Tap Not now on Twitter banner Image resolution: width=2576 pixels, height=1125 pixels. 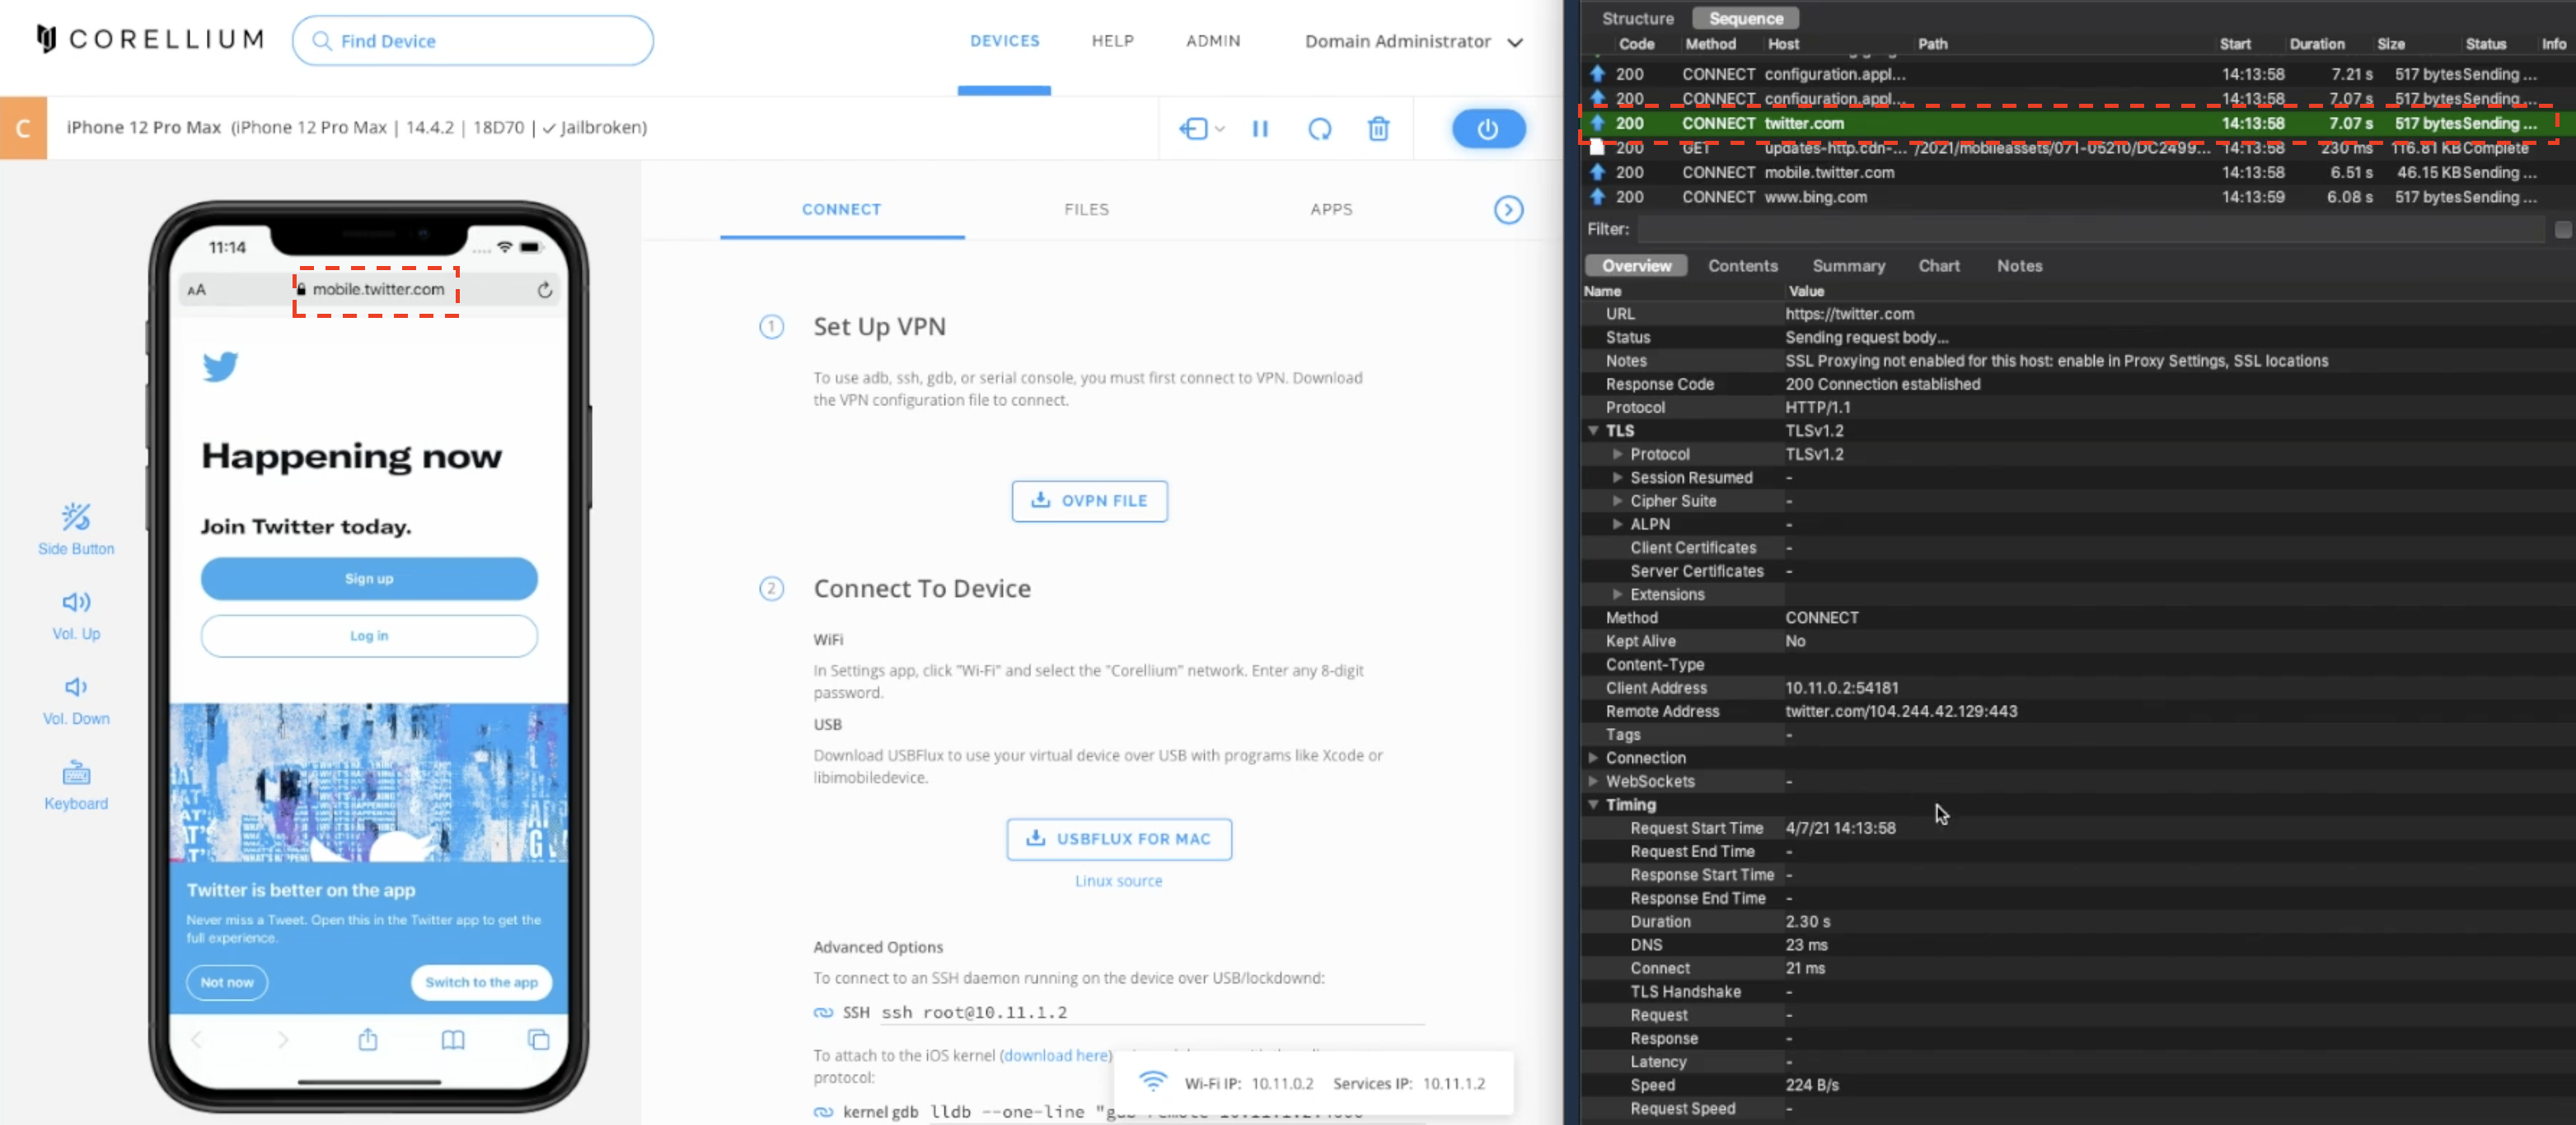[x=227, y=983]
